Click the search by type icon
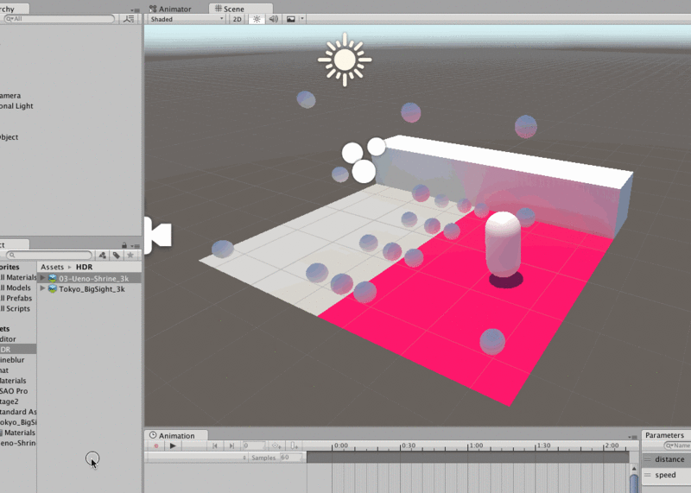 coord(102,255)
